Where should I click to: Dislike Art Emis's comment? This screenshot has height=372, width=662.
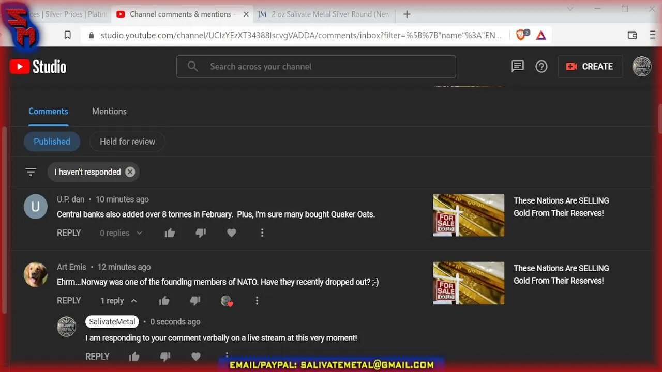point(195,301)
